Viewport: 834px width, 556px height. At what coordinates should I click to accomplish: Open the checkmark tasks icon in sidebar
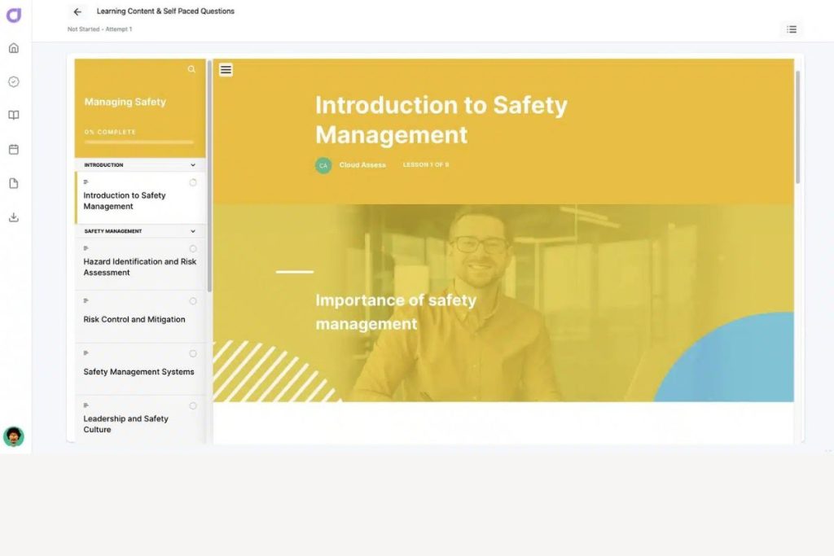(x=14, y=82)
